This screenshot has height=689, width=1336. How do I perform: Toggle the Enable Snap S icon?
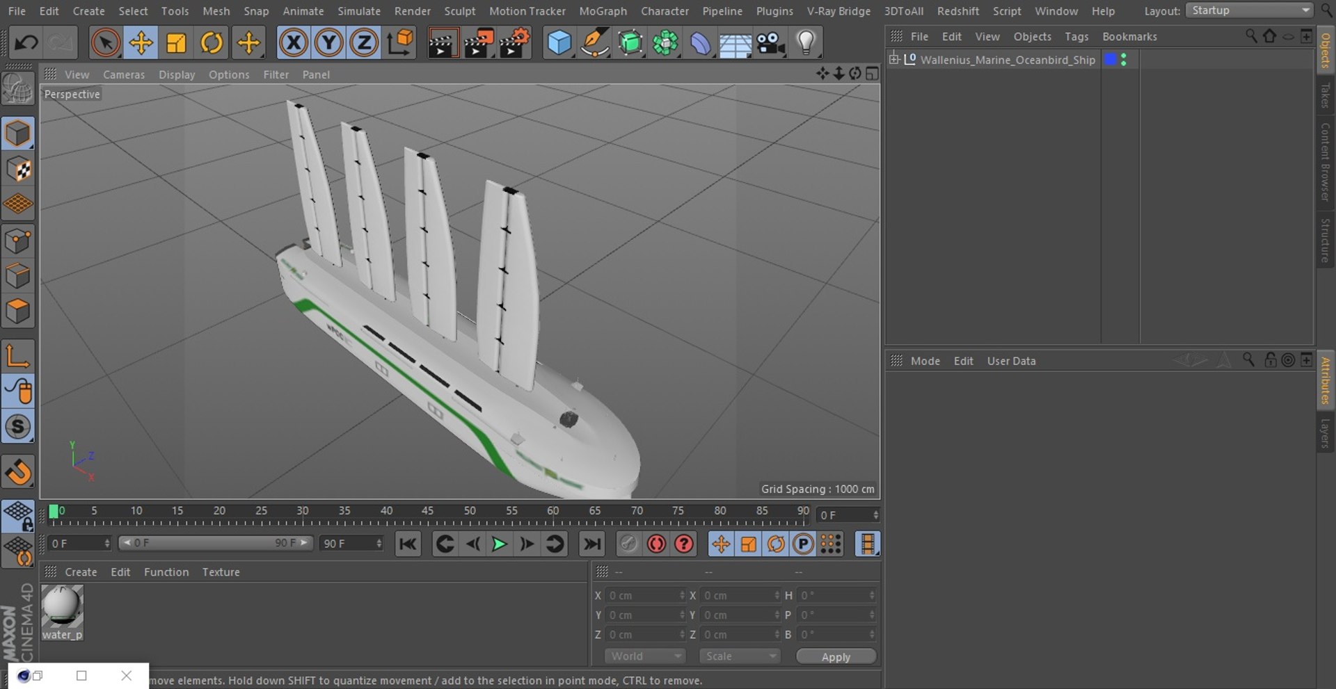click(18, 427)
